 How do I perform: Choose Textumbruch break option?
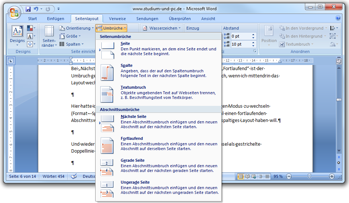tap(159, 94)
